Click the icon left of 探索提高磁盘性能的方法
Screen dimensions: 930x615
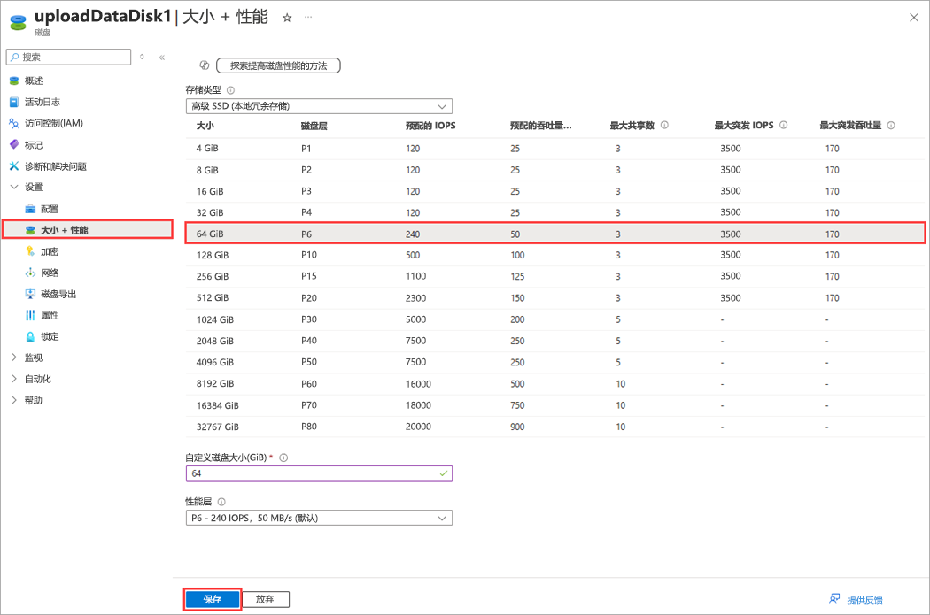pyautogui.click(x=204, y=65)
